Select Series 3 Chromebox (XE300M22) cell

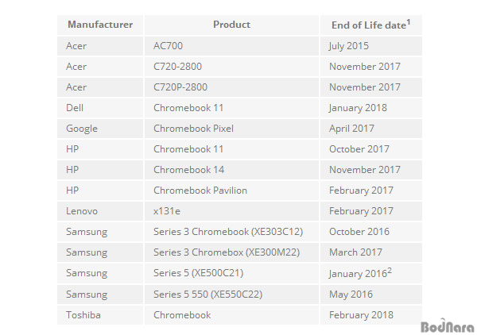pyautogui.click(x=227, y=252)
